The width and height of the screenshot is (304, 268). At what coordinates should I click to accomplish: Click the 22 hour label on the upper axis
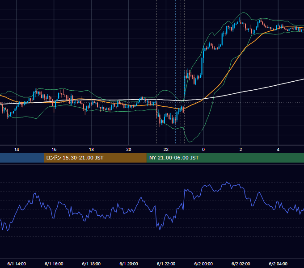[166, 150]
